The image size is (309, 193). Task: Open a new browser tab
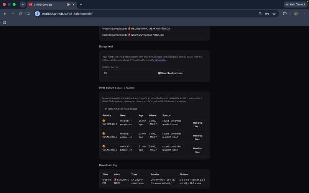click(81, 5)
